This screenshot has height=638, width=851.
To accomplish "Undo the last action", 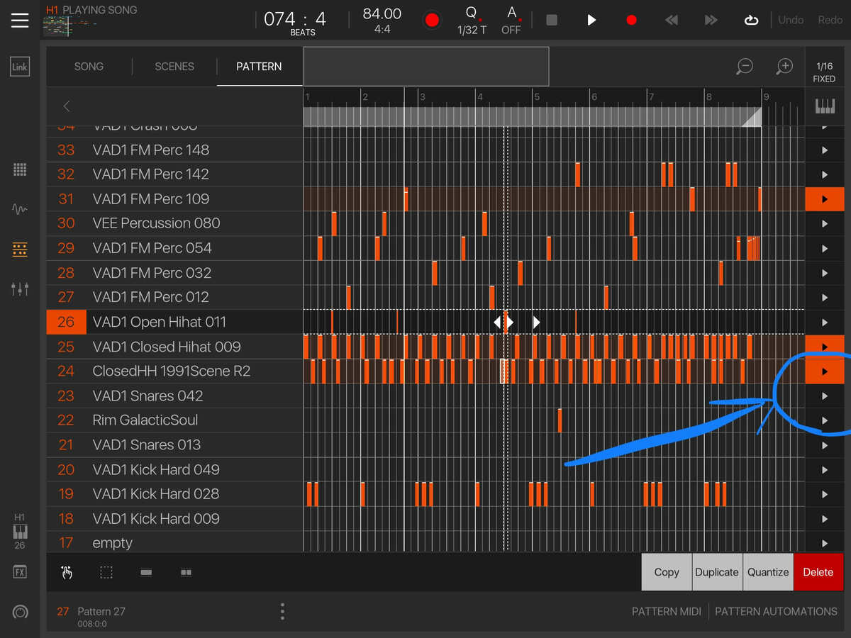I will [x=791, y=20].
